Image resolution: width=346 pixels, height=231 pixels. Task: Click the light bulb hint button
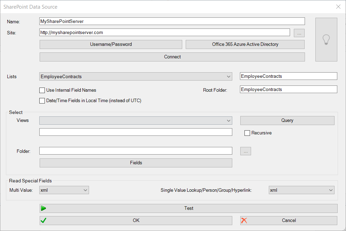pyautogui.click(x=326, y=40)
